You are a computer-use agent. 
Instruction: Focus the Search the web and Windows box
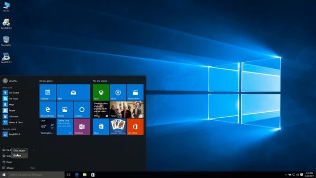click(x=36, y=175)
